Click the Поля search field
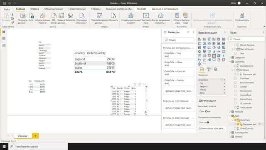The width and height of the screenshot is (266, 150). coord(247,39)
